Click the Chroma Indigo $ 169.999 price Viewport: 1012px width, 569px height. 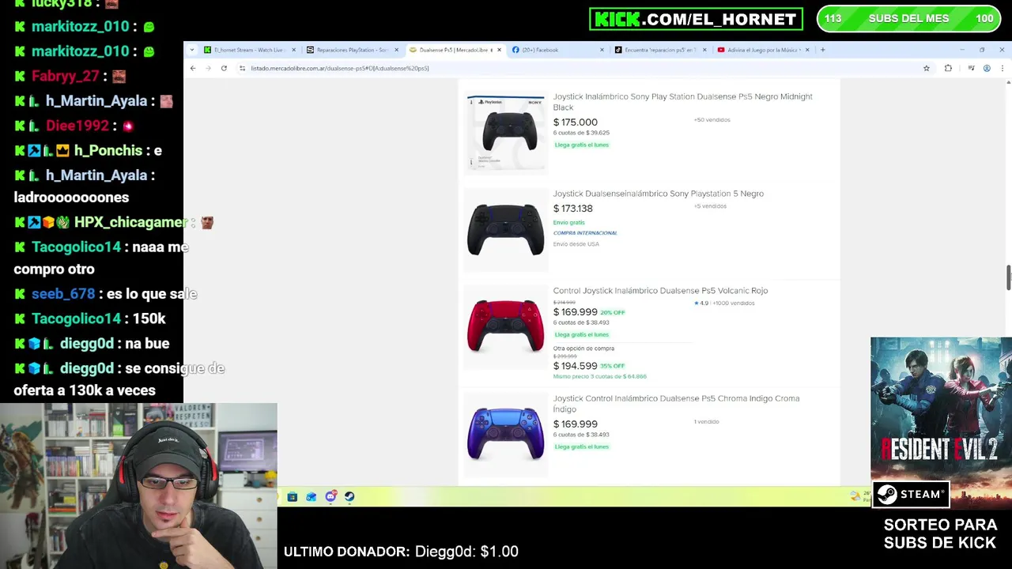[x=575, y=424]
